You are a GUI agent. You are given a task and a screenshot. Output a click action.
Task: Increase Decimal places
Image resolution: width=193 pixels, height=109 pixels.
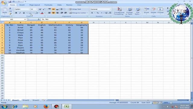point(106,13)
